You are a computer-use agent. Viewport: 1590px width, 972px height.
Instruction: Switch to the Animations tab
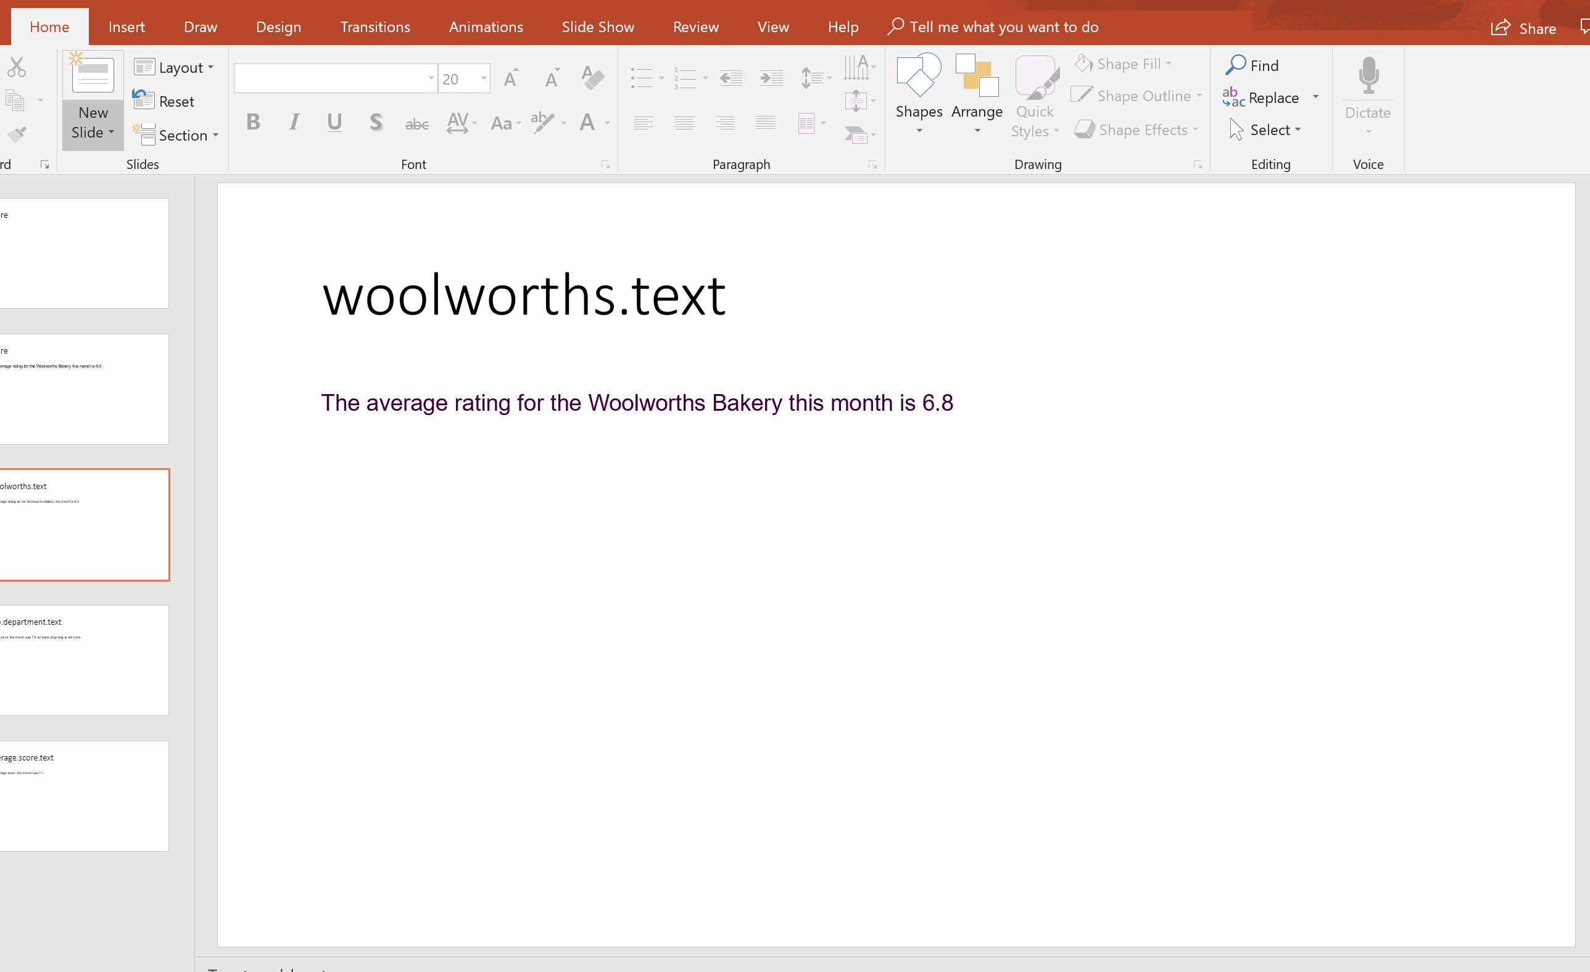click(486, 27)
